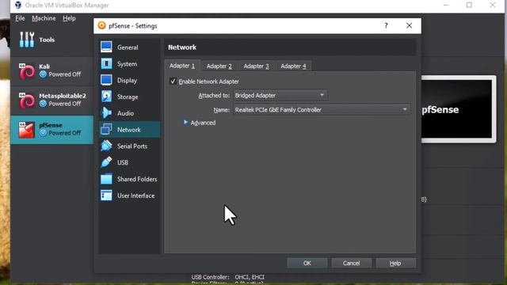
Task: Open the Display settings monitor icon
Action: 106,80
